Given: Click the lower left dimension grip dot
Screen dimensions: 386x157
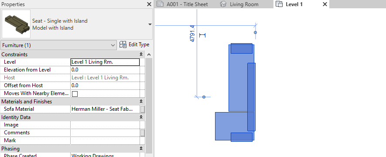Looking at the screenshot, I should (x=204, y=97).
